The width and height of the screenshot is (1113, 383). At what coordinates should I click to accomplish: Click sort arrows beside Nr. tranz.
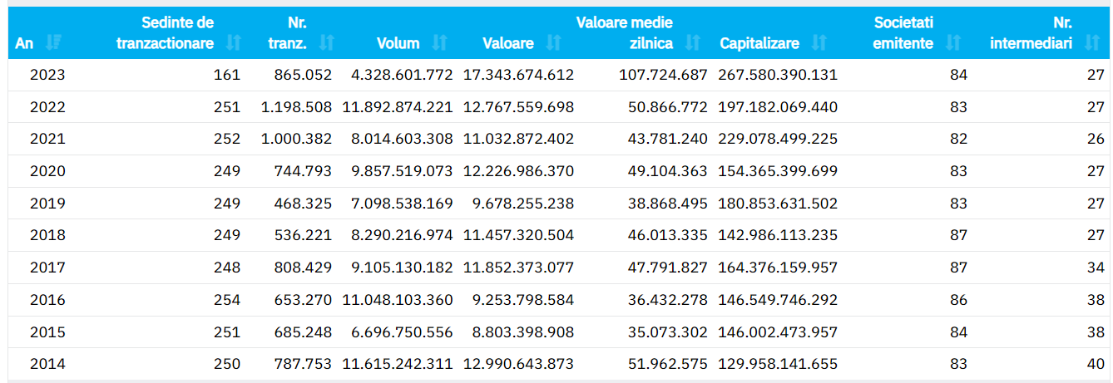[326, 42]
